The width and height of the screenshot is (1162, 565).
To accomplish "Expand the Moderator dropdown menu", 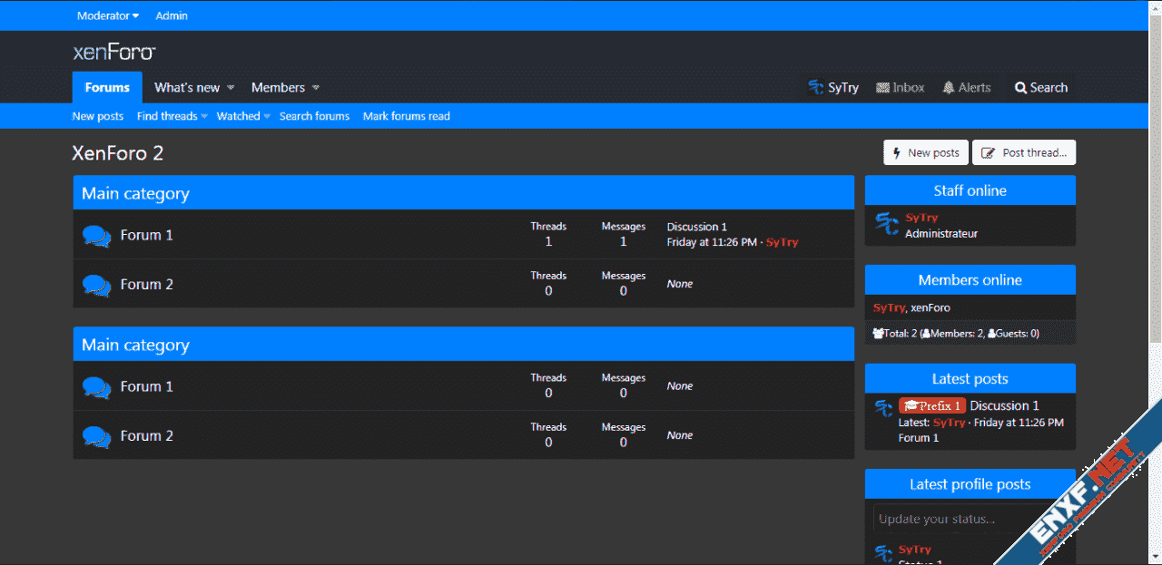I will point(108,15).
